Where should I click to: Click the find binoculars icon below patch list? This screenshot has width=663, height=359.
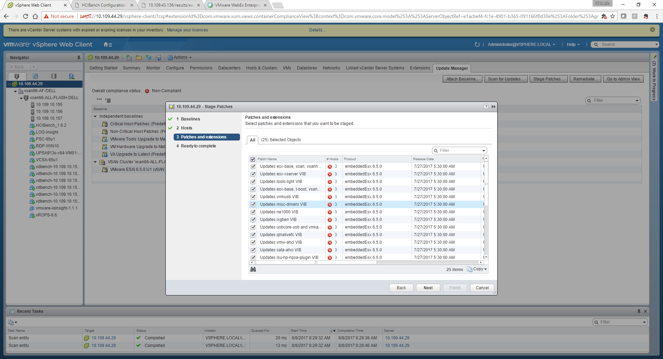click(253, 269)
